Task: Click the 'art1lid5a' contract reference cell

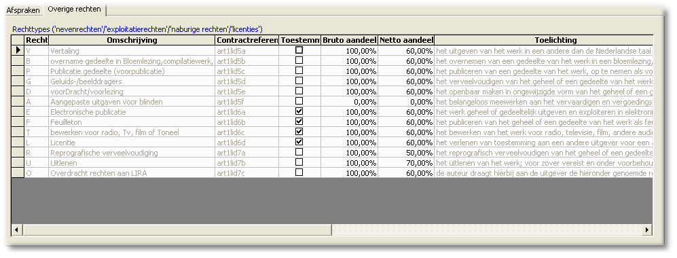Action: 247,50
